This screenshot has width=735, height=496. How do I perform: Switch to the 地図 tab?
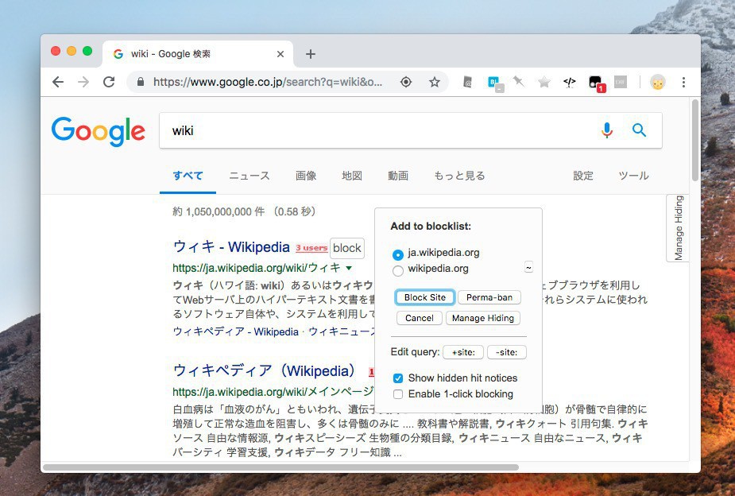click(351, 176)
